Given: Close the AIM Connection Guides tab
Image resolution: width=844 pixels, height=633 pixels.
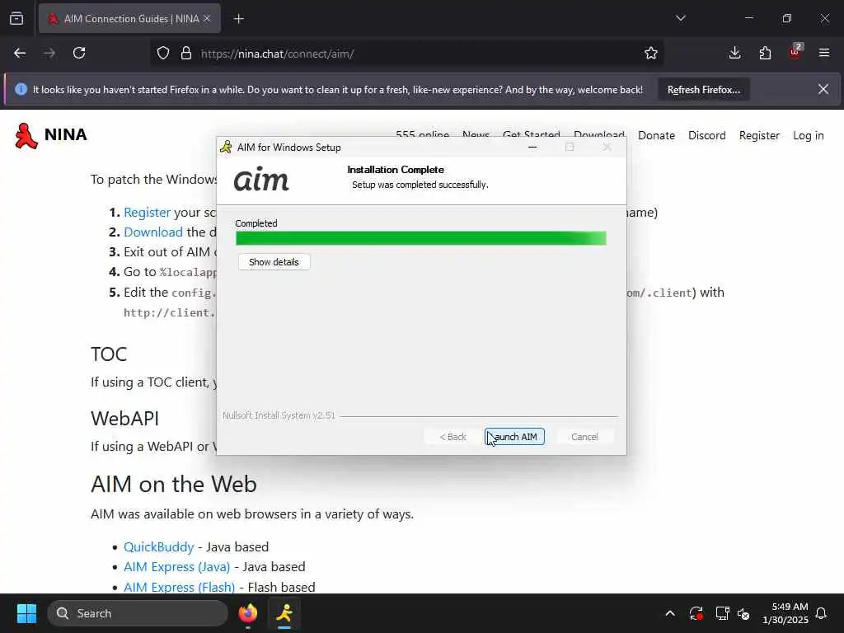Looking at the screenshot, I should 207,19.
